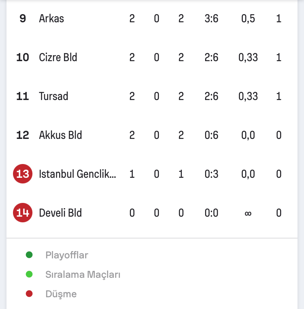The image size is (304, 309).
Task: Click rank number 12 beside Akkus Bld
Action: click(x=23, y=135)
